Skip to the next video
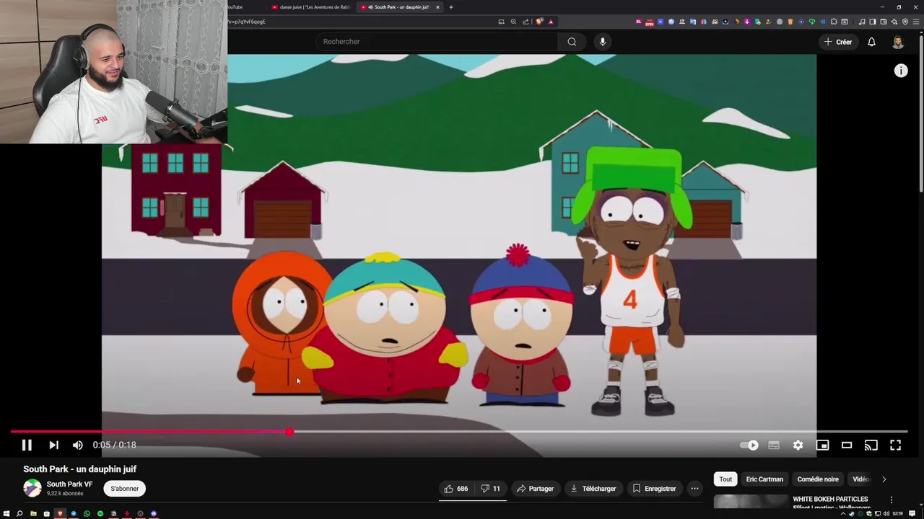Screen dimensions: 924x519 click(x=53, y=445)
